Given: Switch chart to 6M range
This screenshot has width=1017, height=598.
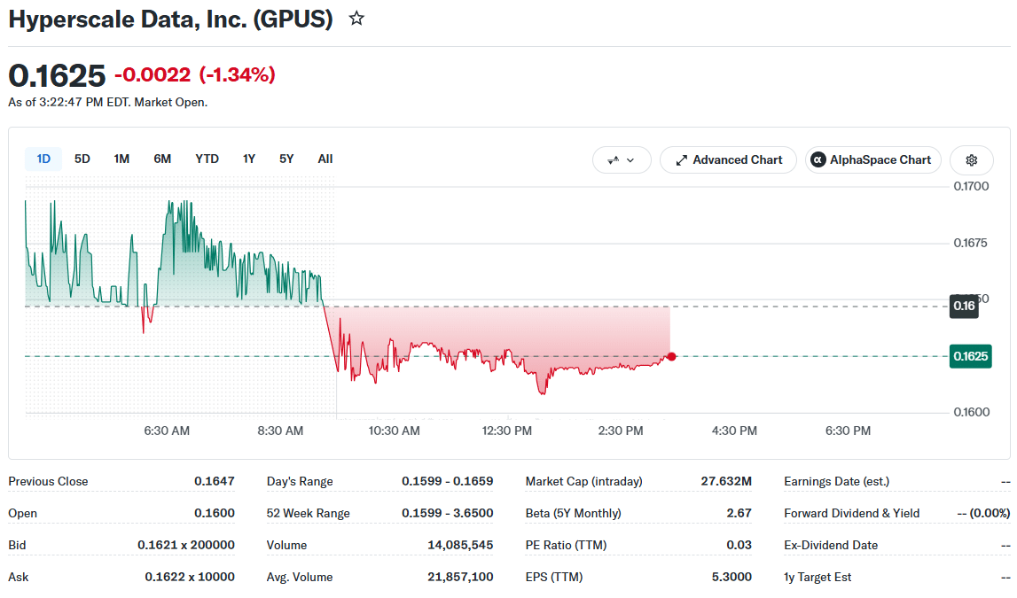Looking at the screenshot, I should click(162, 159).
